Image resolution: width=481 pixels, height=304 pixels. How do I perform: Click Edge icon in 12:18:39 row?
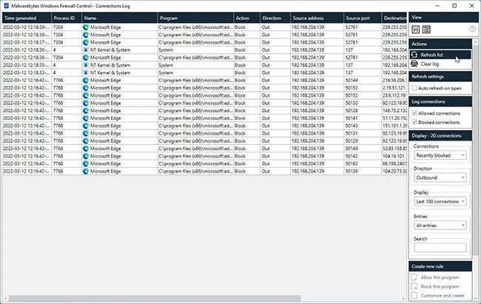pyautogui.click(x=86, y=27)
